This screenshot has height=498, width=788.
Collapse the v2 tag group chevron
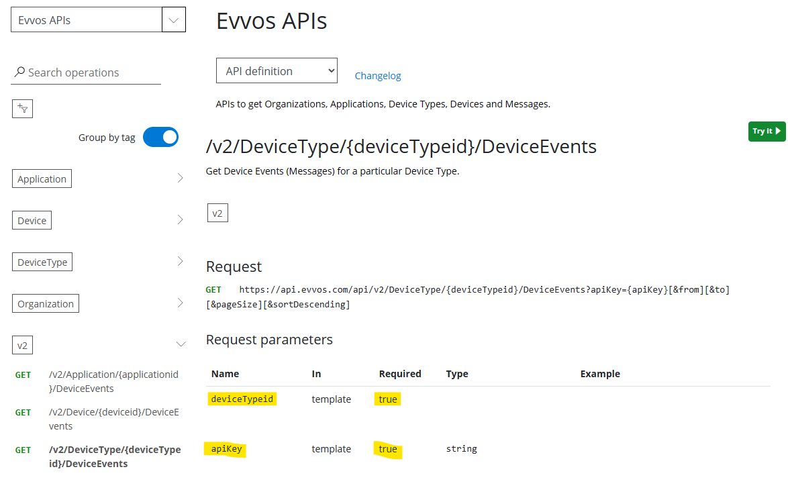(181, 344)
